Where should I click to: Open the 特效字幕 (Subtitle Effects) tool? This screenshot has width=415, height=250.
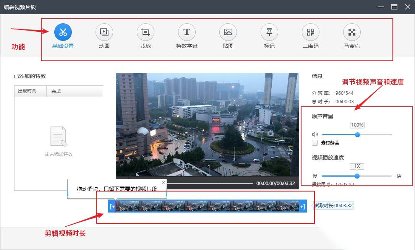[186, 32]
